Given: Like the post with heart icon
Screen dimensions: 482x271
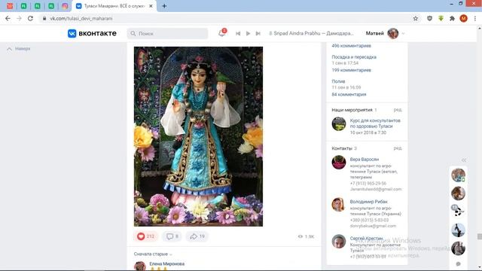Looking at the screenshot, I should coord(145,236).
